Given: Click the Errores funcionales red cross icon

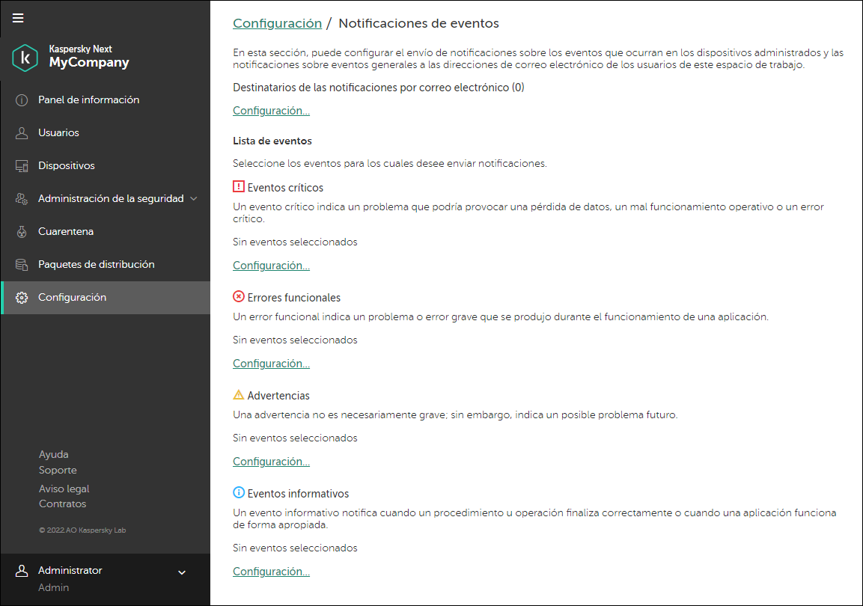Looking at the screenshot, I should pos(238,296).
